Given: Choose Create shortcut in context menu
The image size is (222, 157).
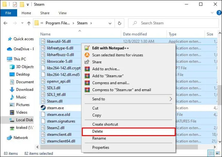Looking at the screenshot, I should tap(129, 124).
